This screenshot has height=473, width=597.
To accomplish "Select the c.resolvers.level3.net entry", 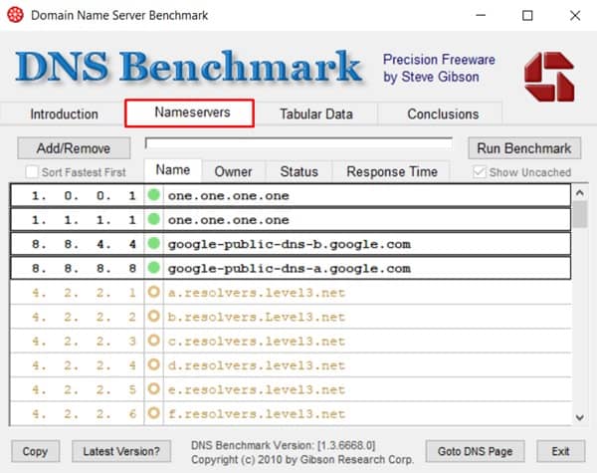I will 291,341.
